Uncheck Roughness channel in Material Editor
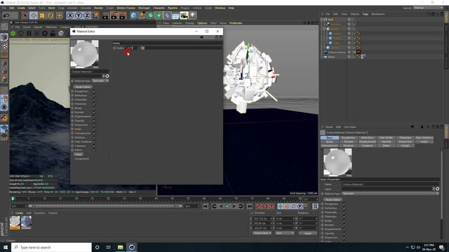Viewport: 449px width, 252px height. [x=94, y=91]
